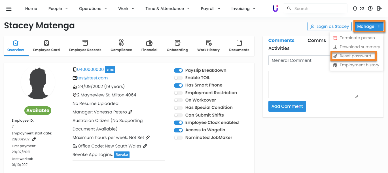Open the help question mark icon
The height and width of the screenshot is (173, 388).
[370, 9]
